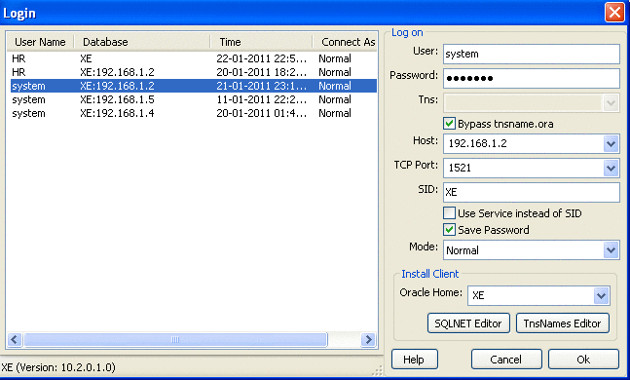Open the TCP Port dropdown list

611,168
